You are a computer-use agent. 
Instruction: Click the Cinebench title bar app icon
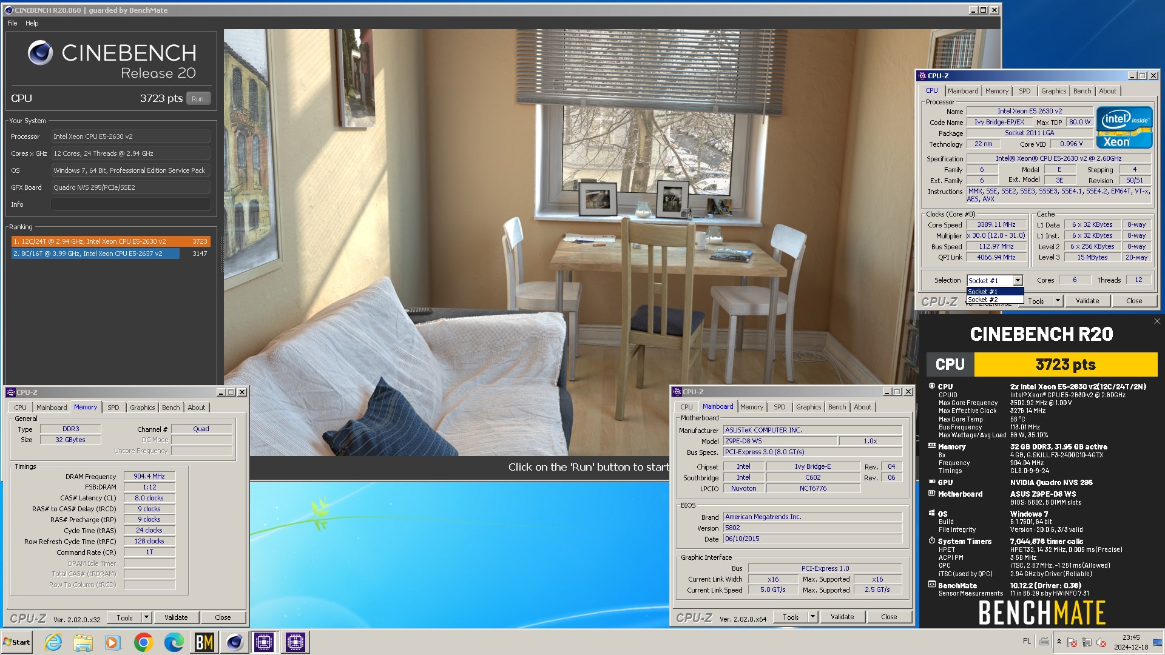coord(8,10)
